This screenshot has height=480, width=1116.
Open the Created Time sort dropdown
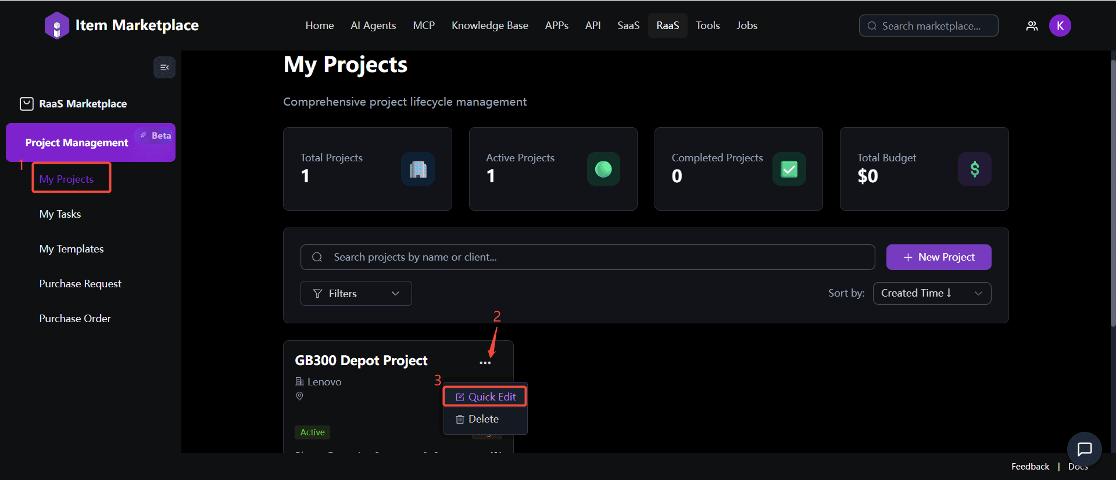[931, 294]
